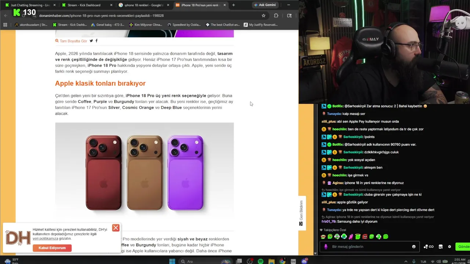Pick the pink butterfly-like emote
The image size is (470, 264).
pos(351,237)
